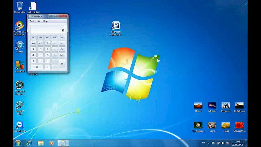Click digit 6 on the Calculator
This screenshot has height=147, width=261.
tap(47, 55)
